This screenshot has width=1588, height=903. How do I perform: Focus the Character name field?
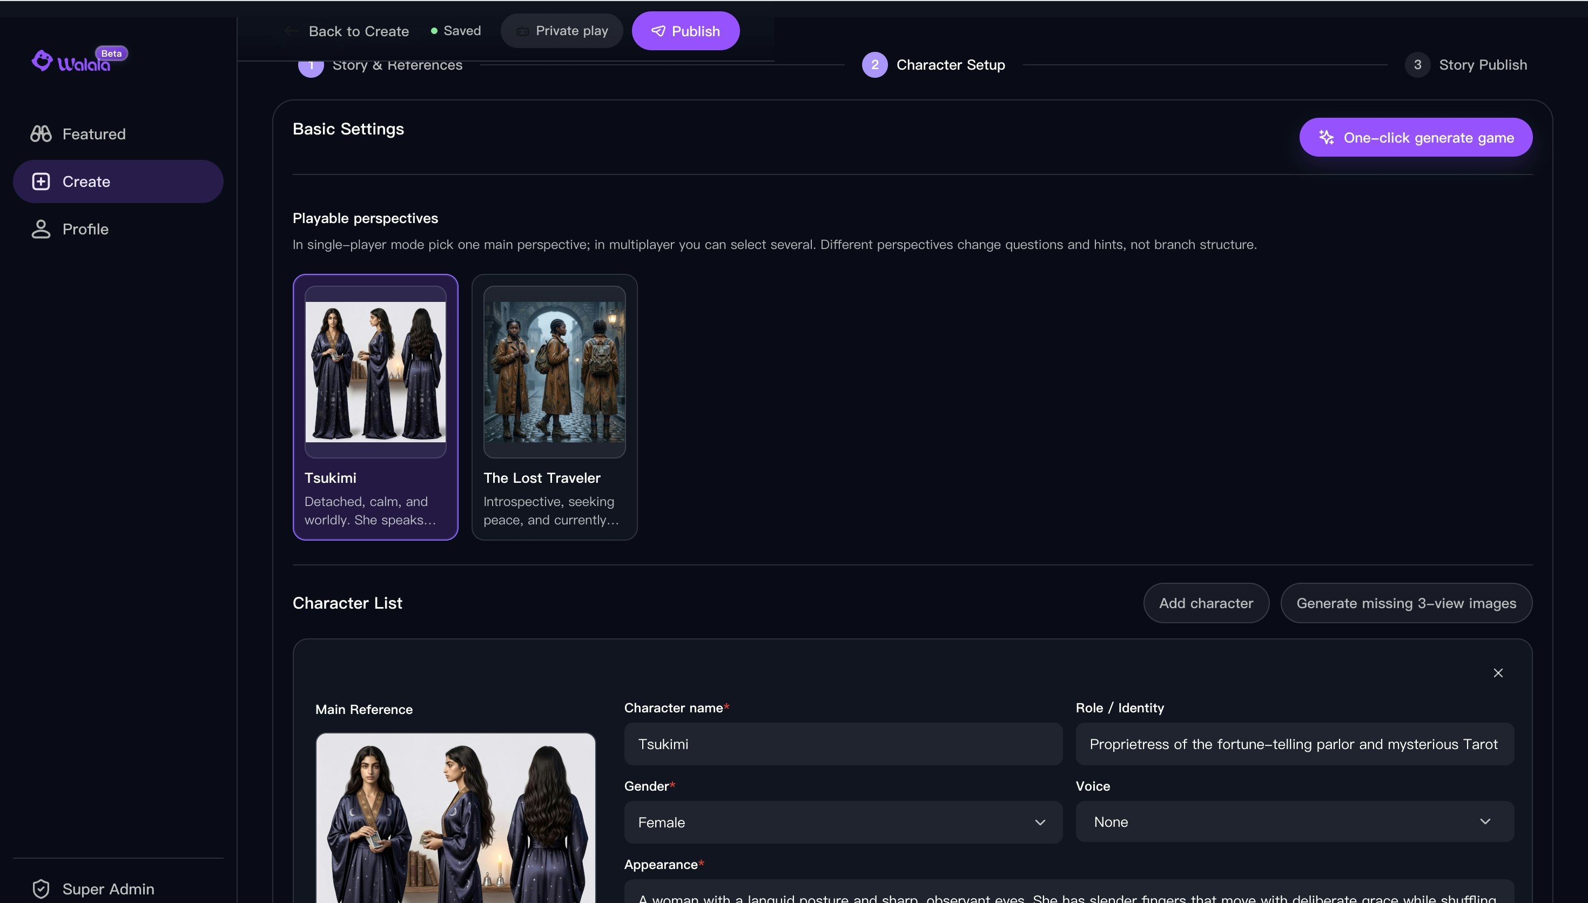(843, 744)
